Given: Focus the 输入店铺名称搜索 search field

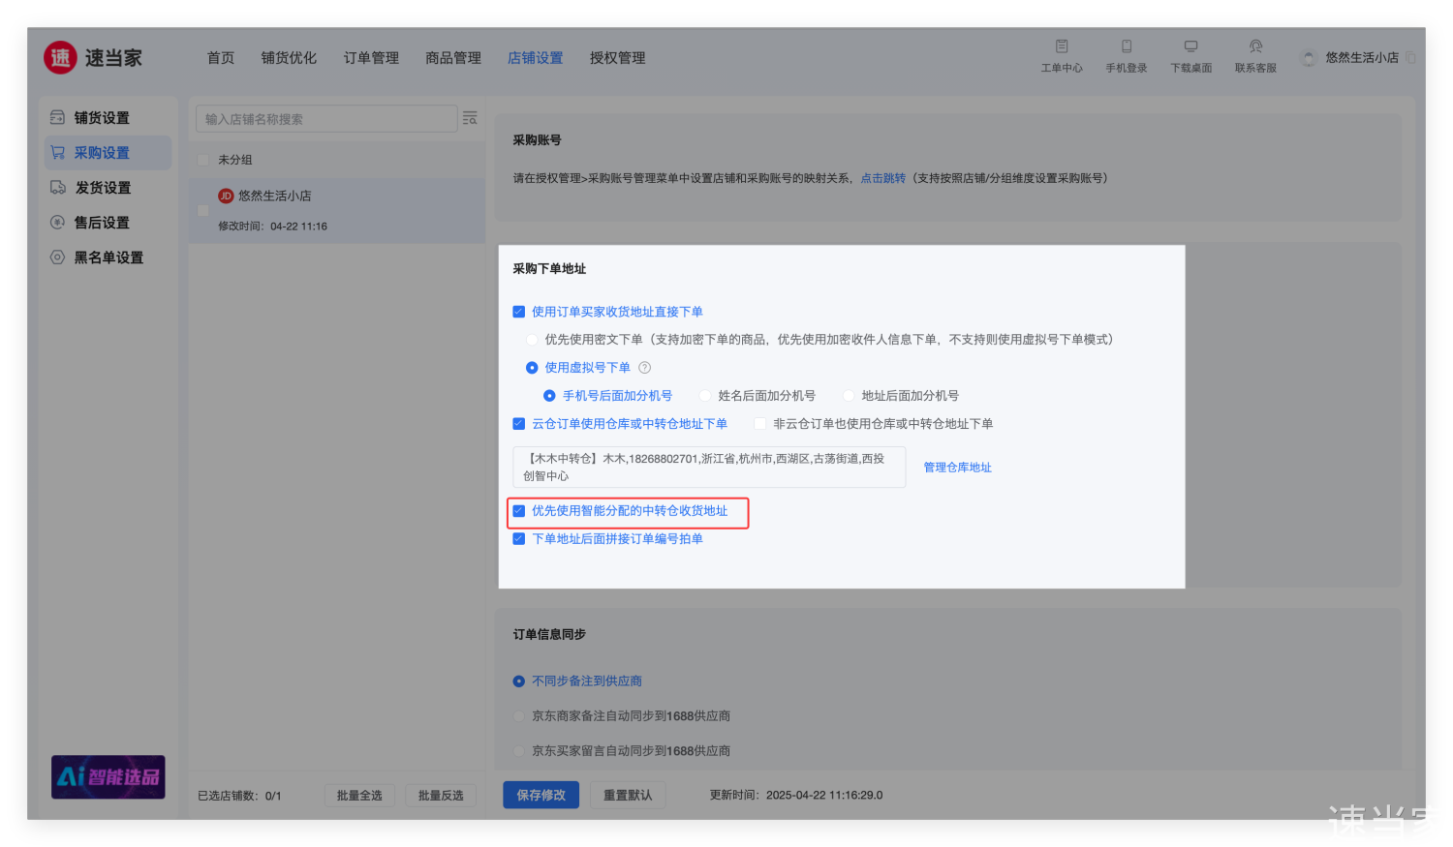Looking at the screenshot, I should [326, 119].
